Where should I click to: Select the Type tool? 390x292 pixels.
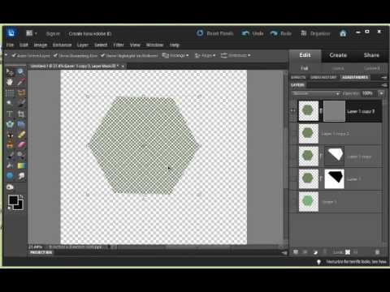coord(10,114)
